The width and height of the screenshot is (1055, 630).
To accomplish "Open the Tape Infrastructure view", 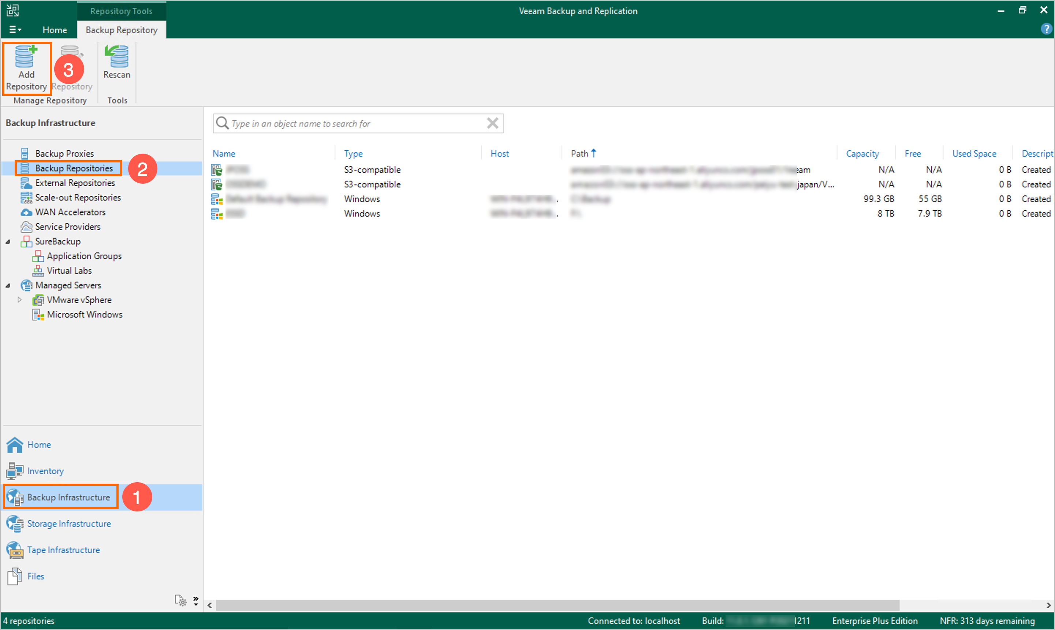I will [x=63, y=550].
